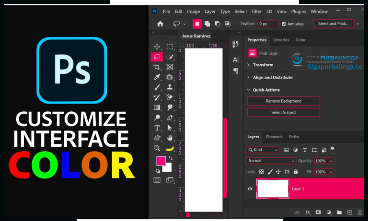Select the Horizontal Type tool

coord(157,128)
